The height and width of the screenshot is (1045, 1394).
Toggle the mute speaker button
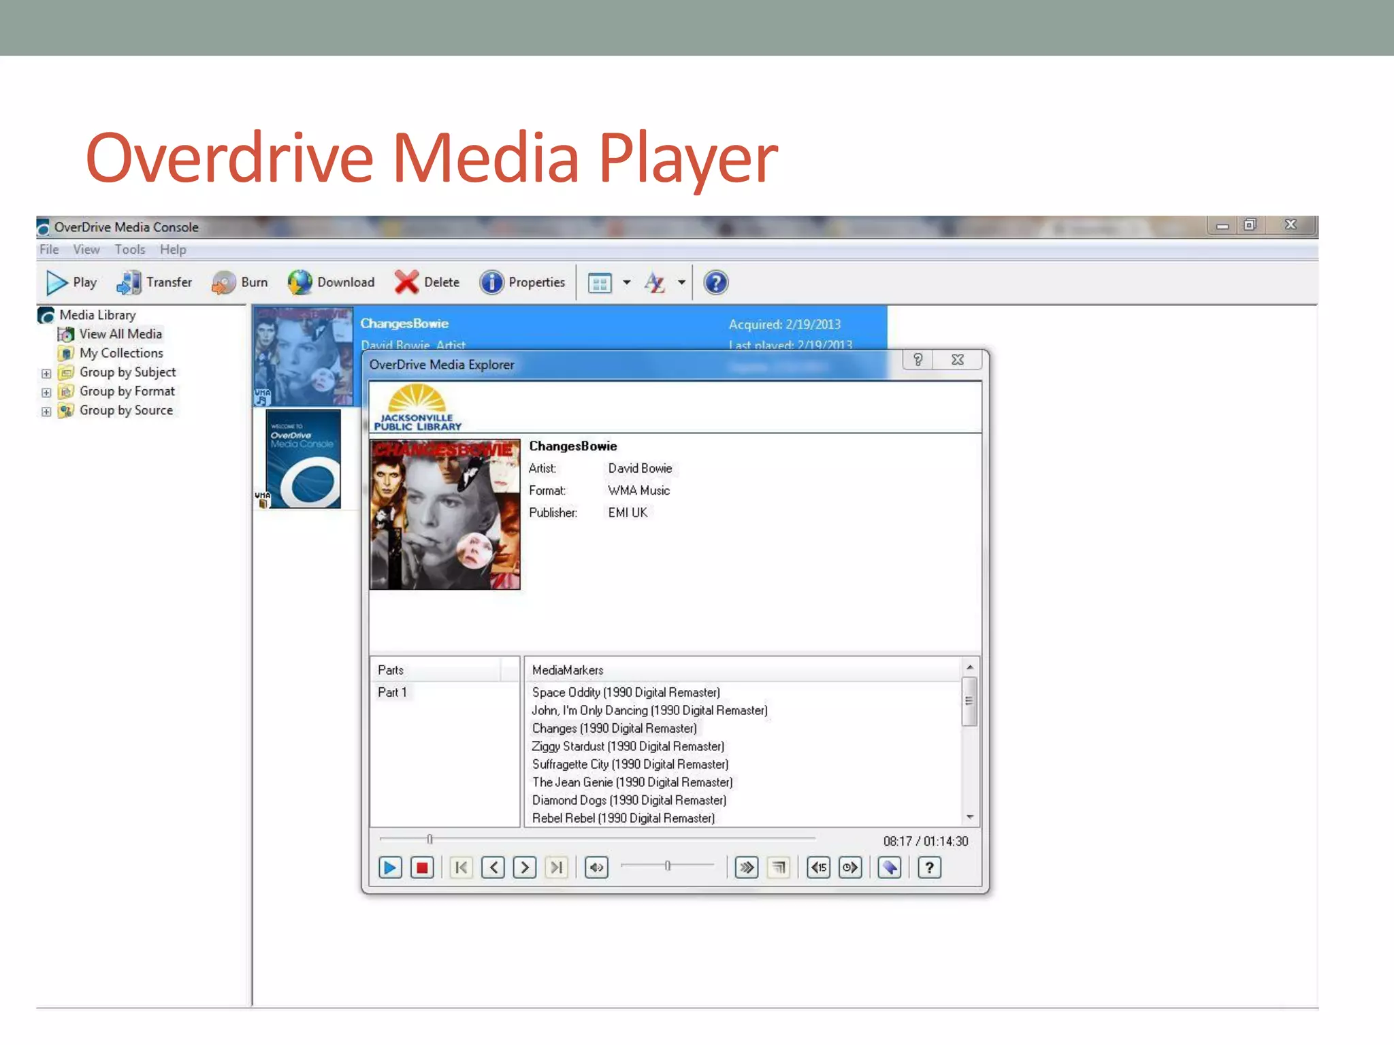(597, 867)
